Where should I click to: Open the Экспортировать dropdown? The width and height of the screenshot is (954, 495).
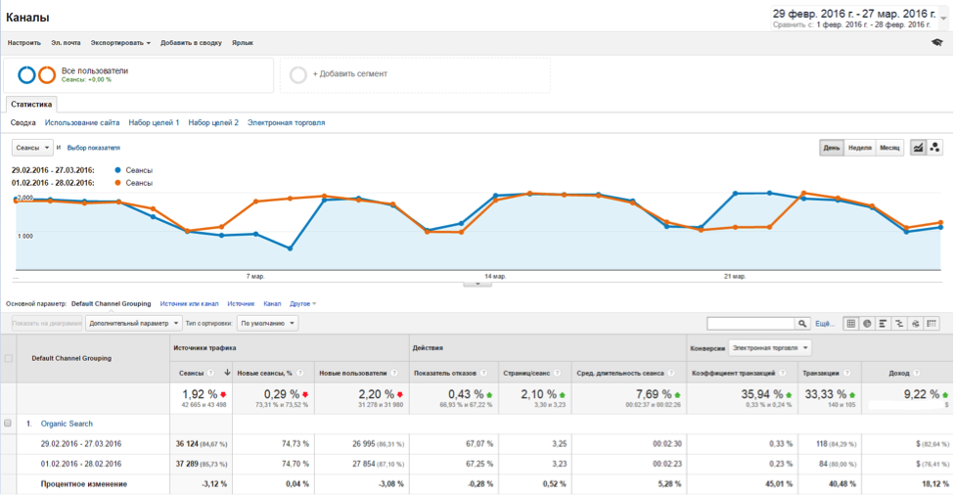click(120, 43)
